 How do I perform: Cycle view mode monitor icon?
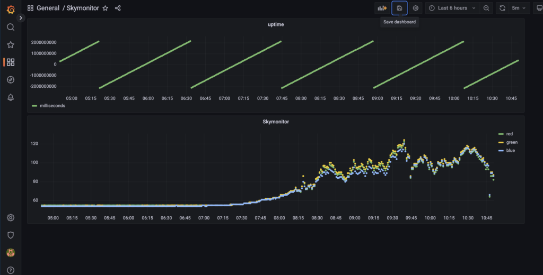pos(539,8)
